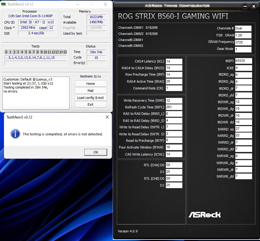Click the Read to Precharge (tRTP) field

point(174,140)
